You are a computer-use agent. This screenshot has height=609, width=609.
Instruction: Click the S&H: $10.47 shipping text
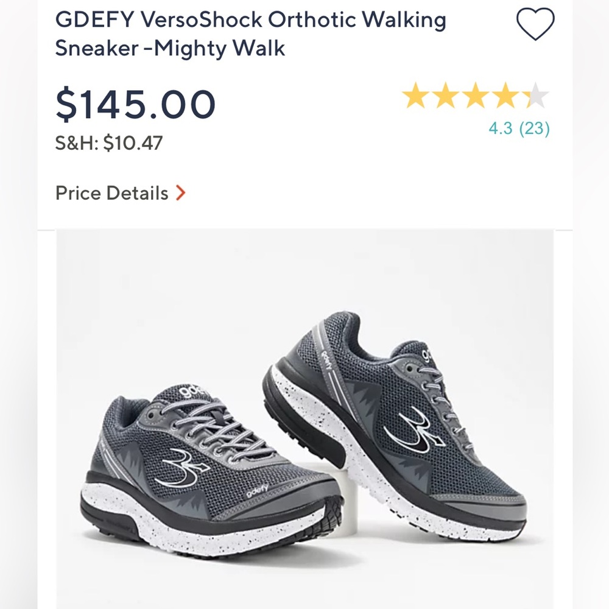pos(110,142)
